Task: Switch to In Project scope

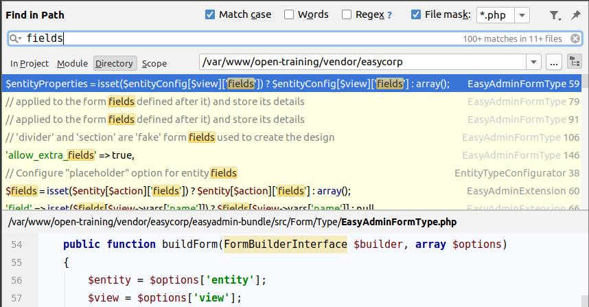Action: [x=30, y=63]
